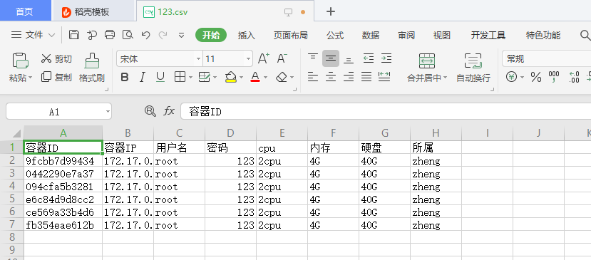Increase font size with A+ icon

264,59
